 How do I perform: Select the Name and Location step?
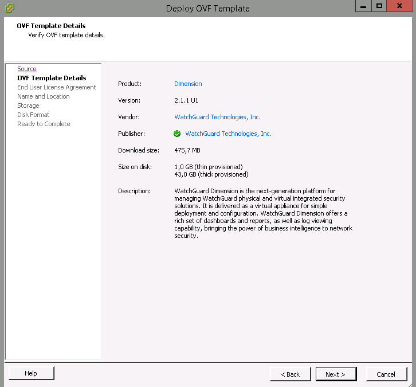tap(44, 96)
